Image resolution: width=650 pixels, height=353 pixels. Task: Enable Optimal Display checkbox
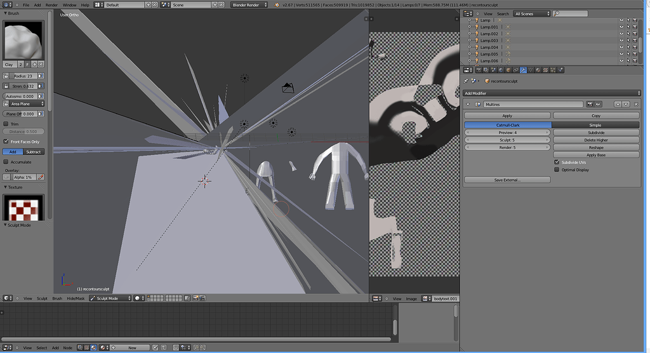point(557,170)
